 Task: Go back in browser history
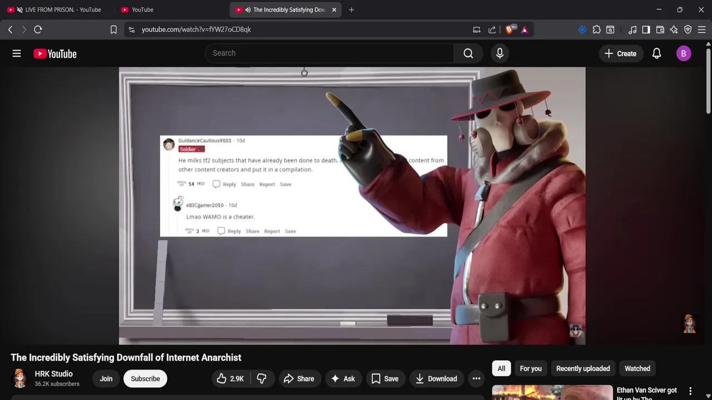pyautogui.click(x=10, y=29)
